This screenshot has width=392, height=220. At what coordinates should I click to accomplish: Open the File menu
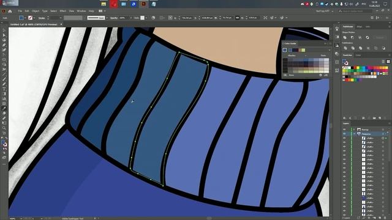(20, 11)
